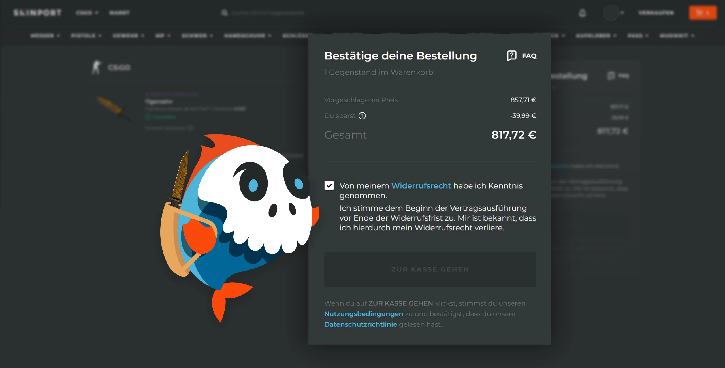Click the Skinport logo in the header
The height and width of the screenshot is (368, 725).
click(37, 13)
